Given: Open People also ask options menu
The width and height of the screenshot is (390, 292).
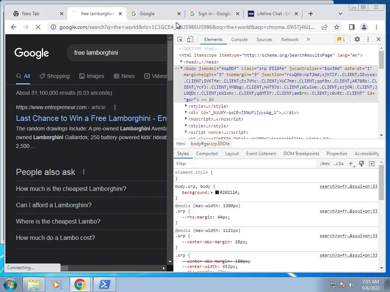Looking at the screenshot, I should tap(84, 172).
